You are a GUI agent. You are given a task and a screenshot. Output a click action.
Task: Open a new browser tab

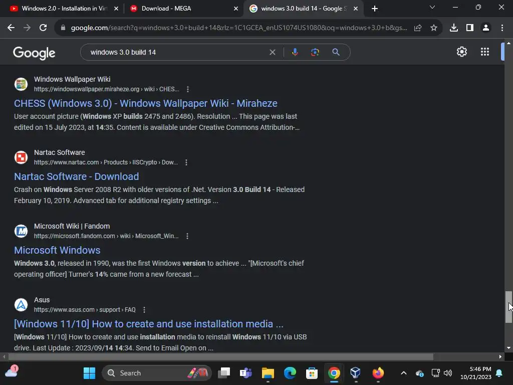pyautogui.click(x=375, y=9)
